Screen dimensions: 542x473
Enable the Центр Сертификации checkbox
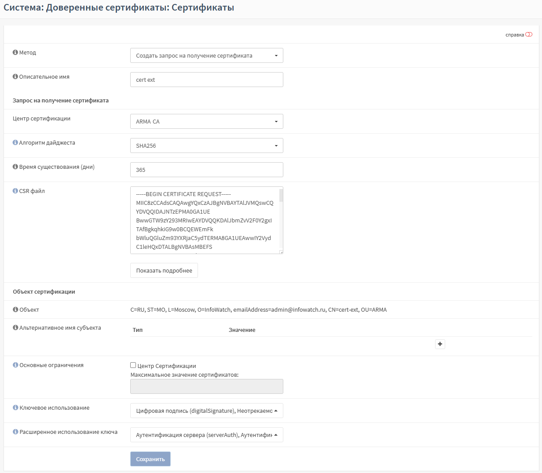pos(133,365)
